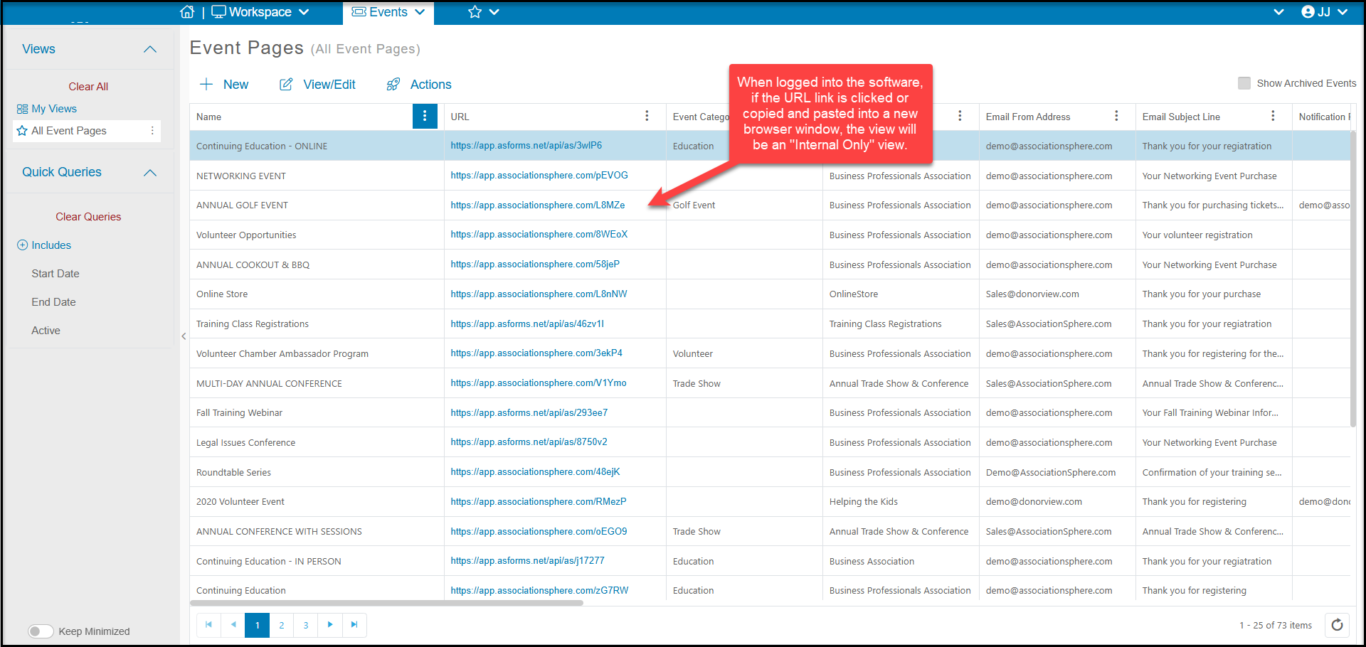Open the URL column options menu
This screenshot has height=647, width=1366.
pyautogui.click(x=647, y=117)
